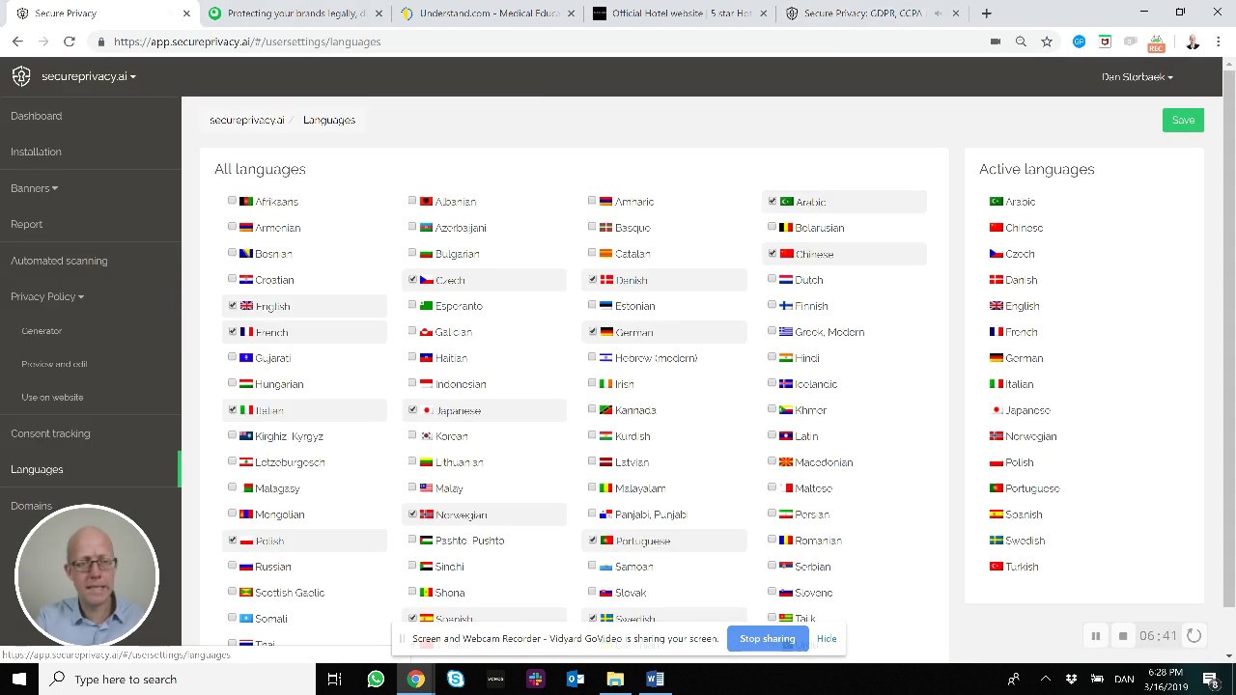Click the Chrome profile avatar icon
The width and height of the screenshot is (1236, 695).
pos(1193,42)
